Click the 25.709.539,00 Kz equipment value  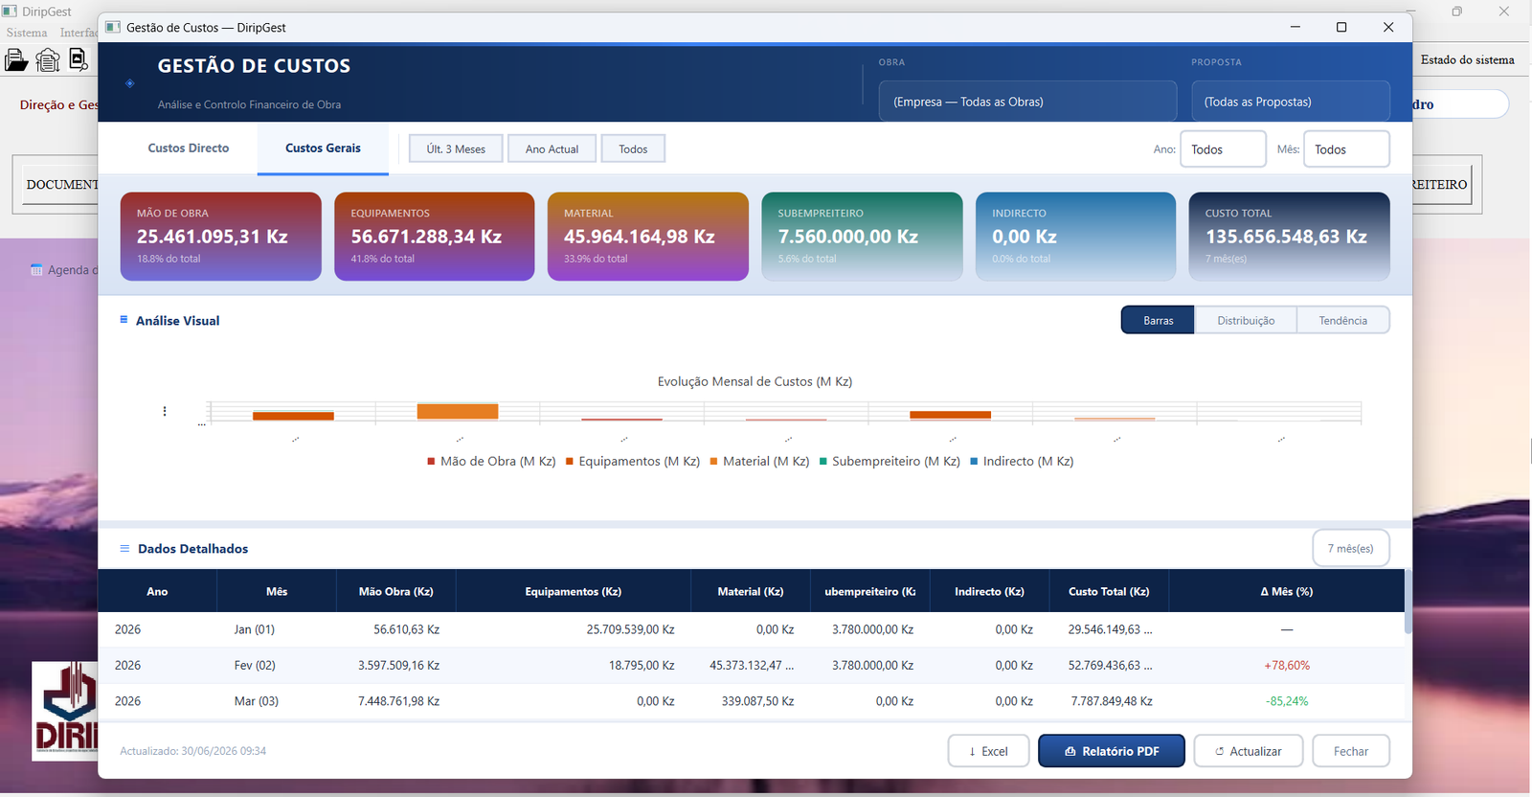coord(630,629)
